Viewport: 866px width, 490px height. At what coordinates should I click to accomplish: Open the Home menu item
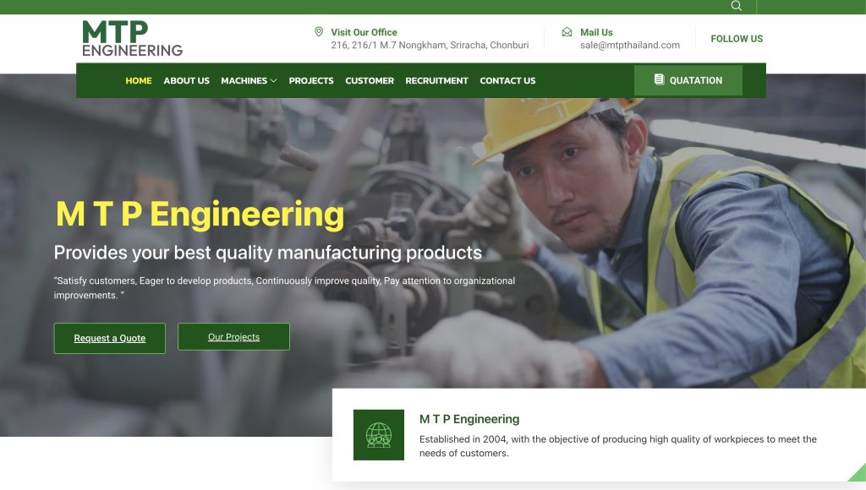[139, 80]
